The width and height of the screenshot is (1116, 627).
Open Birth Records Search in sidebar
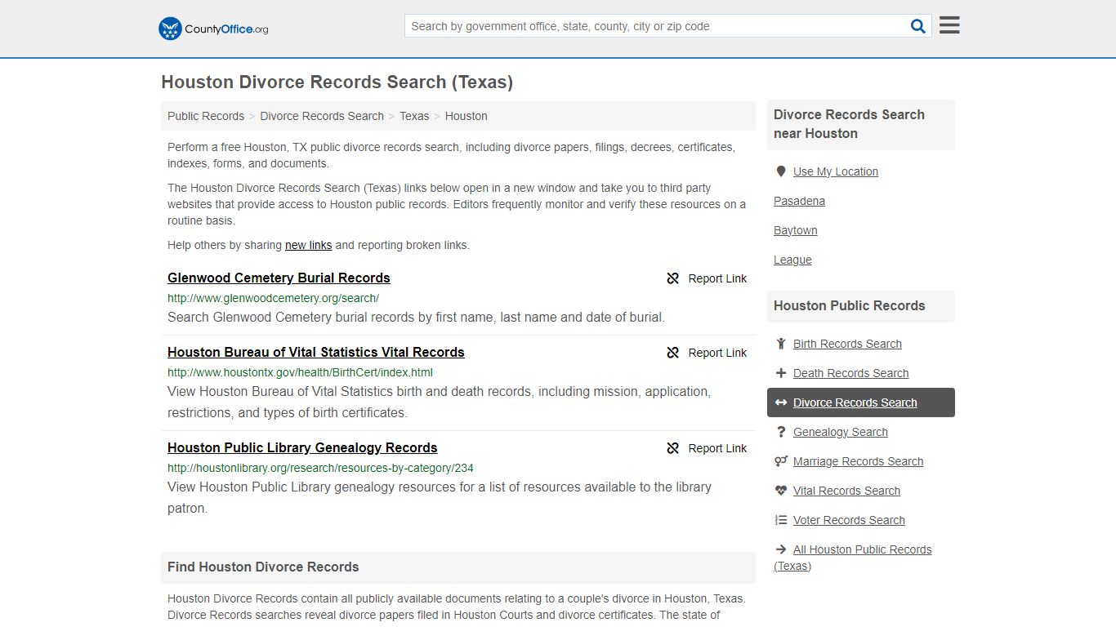point(847,344)
